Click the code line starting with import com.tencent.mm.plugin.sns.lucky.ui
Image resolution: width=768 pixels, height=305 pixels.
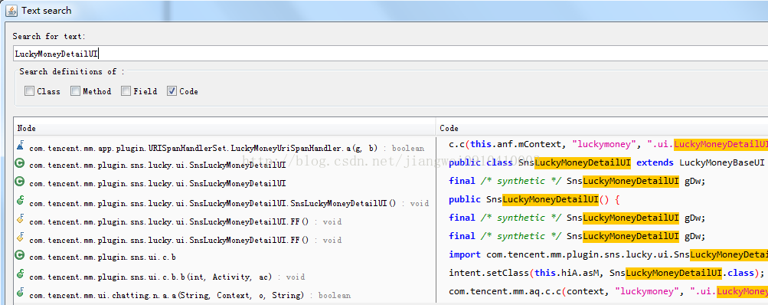608,254
